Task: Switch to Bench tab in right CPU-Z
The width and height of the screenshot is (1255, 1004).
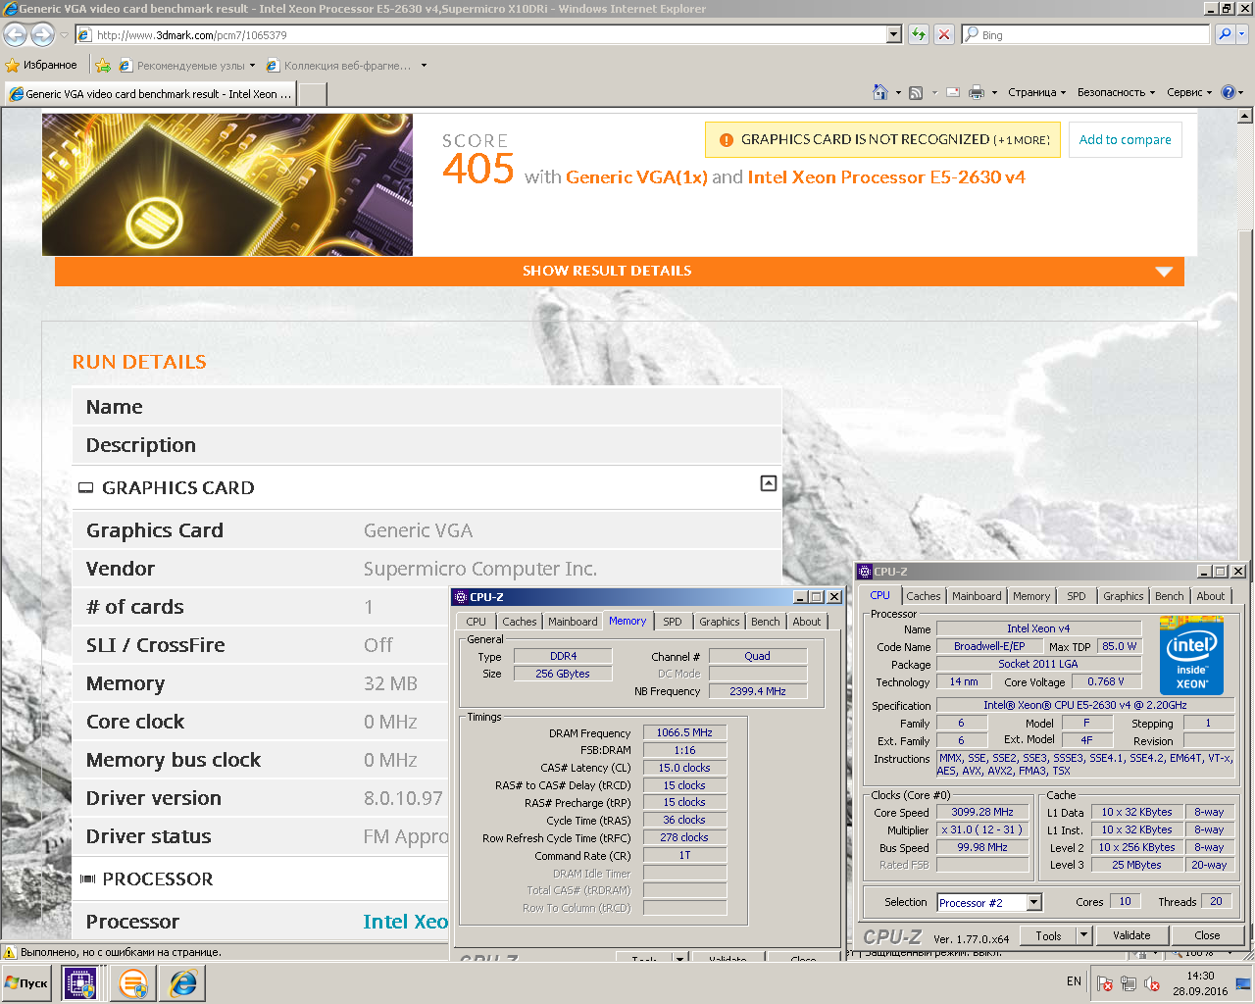Action: (1169, 596)
